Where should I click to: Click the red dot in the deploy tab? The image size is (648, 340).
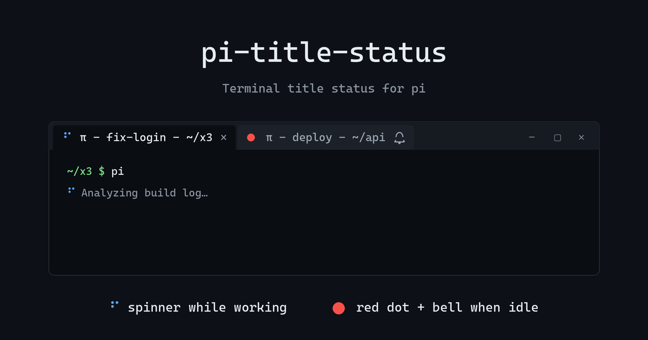pos(251,138)
